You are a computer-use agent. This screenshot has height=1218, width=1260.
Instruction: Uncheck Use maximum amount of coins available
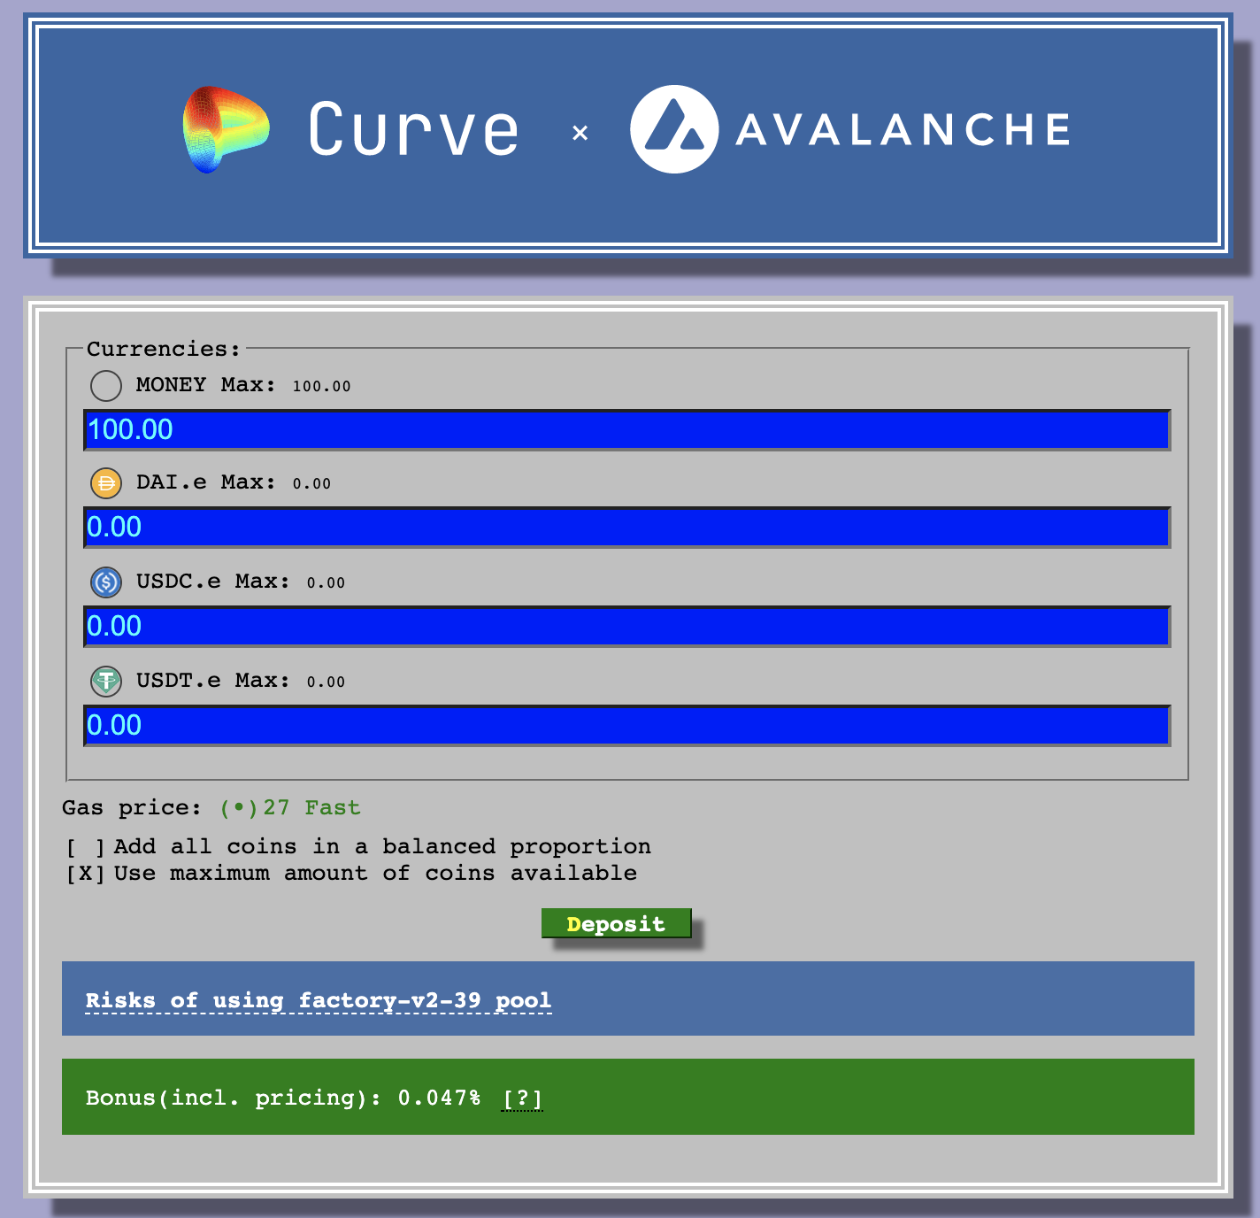click(86, 874)
